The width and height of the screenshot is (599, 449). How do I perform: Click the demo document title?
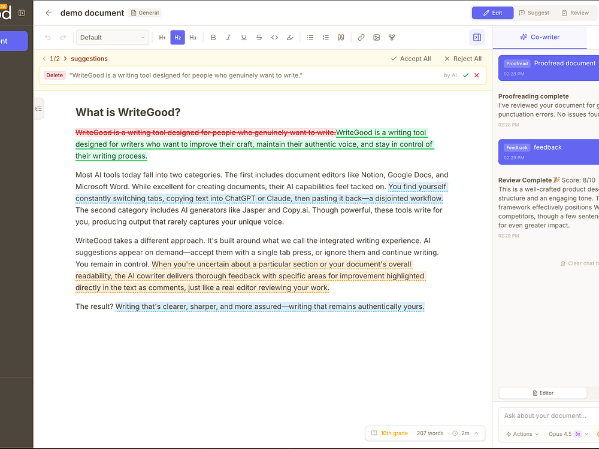tap(92, 13)
